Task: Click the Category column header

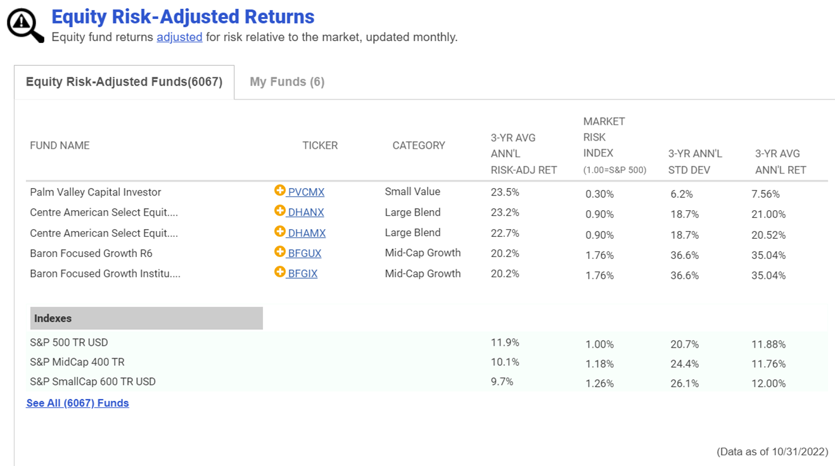Action: click(419, 146)
